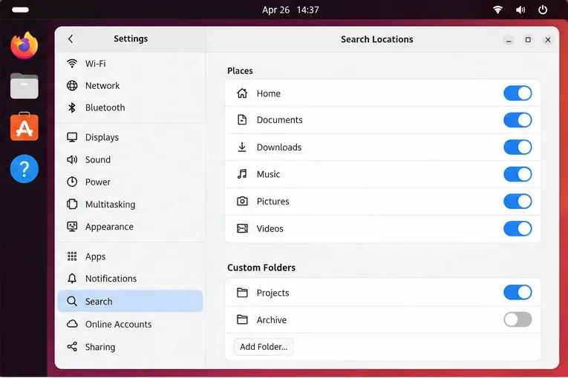Viewport: 568px width, 378px height.
Task: Switch off Downloads search location
Action: pos(518,147)
